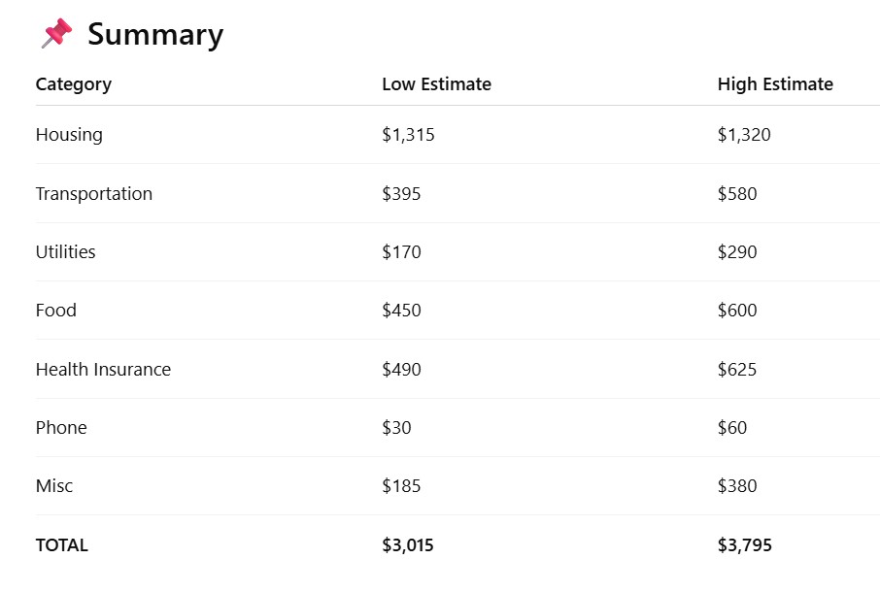Click the bold TOTAL row label
The image size is (880, 592).
coord(62,545)
